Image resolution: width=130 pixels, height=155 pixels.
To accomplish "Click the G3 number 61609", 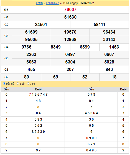I will pos(31,32).
